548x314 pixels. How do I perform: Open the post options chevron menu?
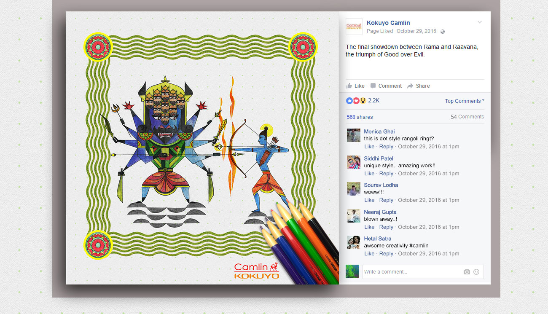(x=479, y=22)
